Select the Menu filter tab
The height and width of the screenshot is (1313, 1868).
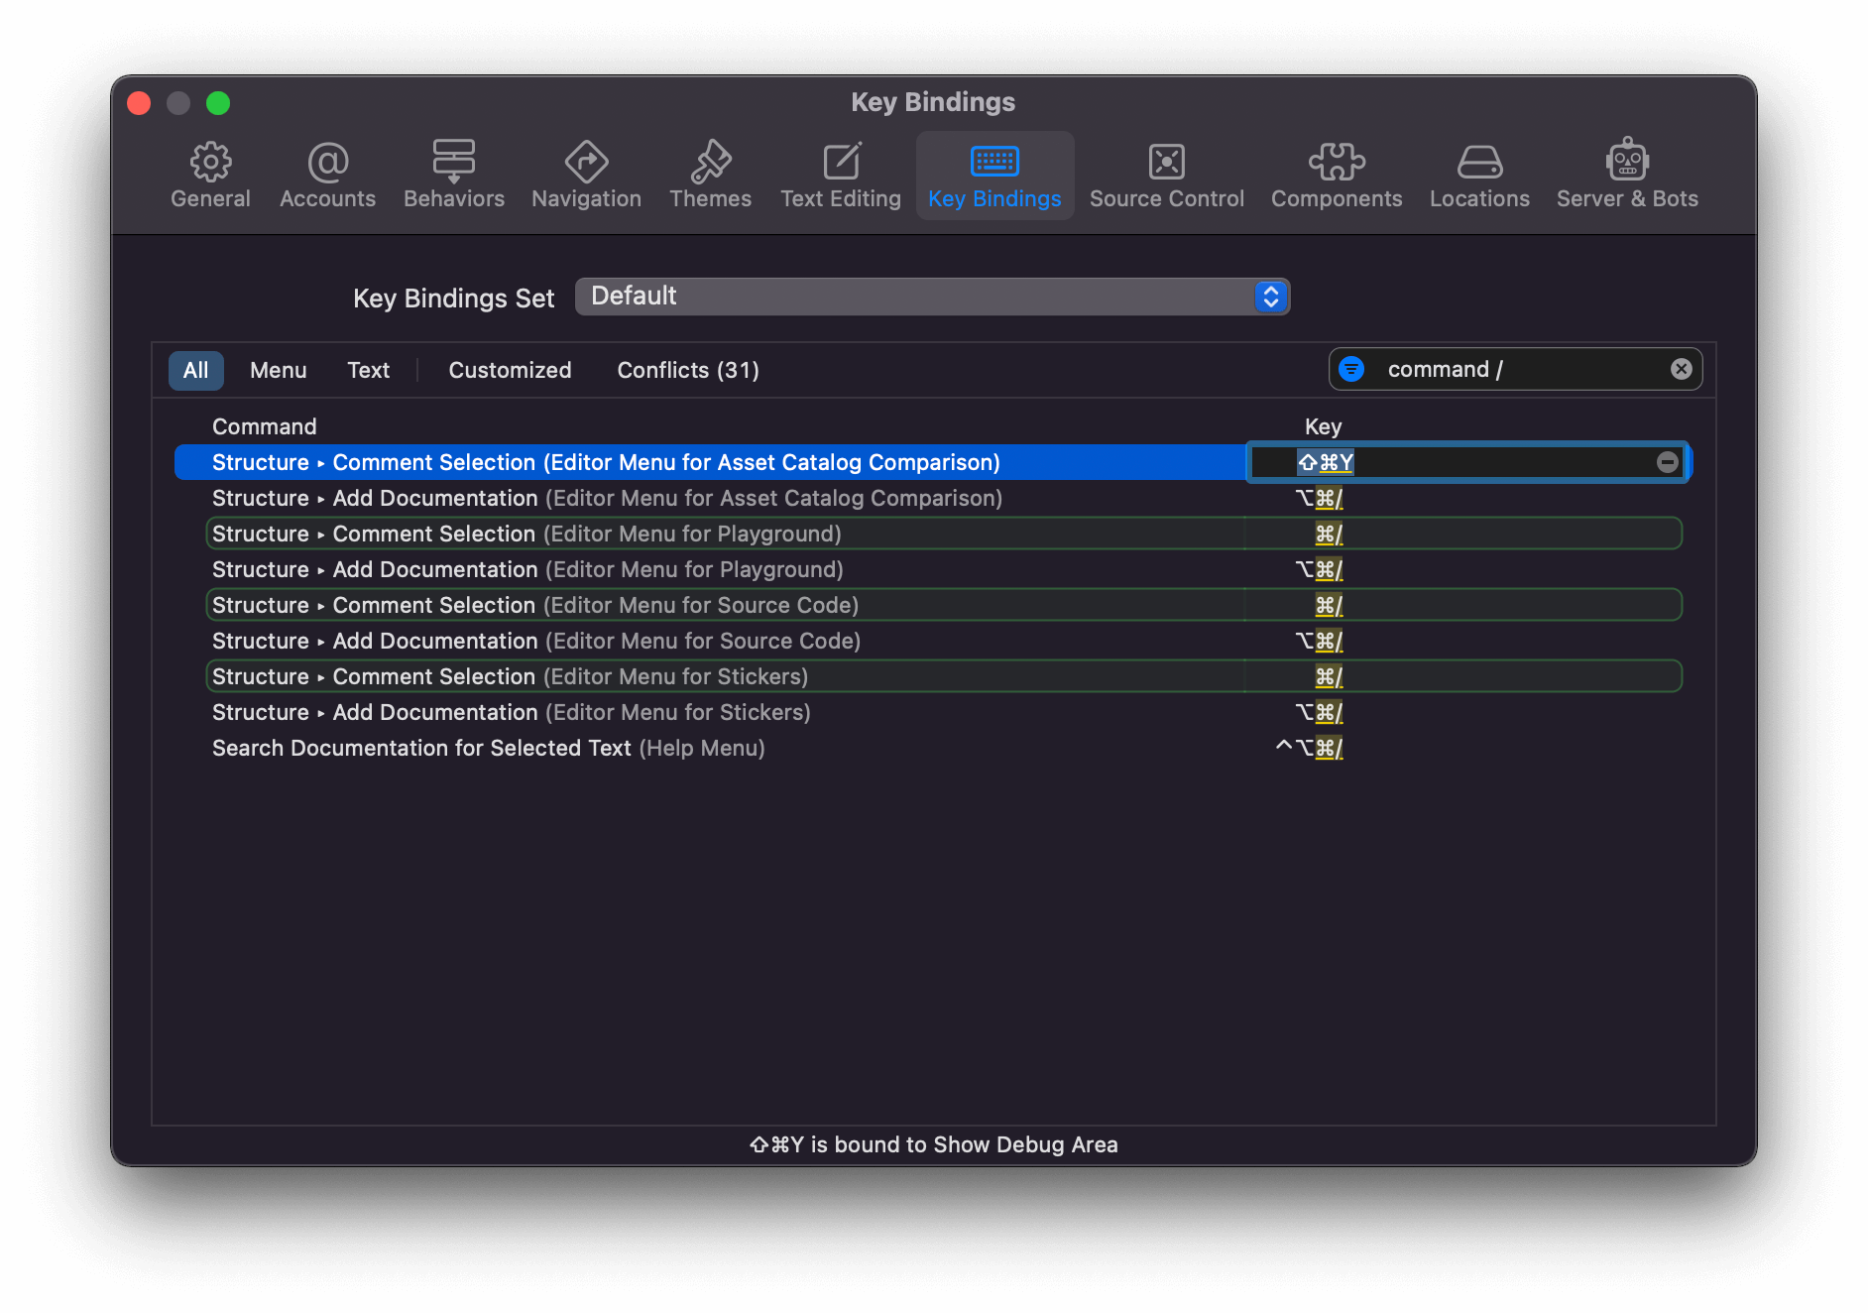278,370
